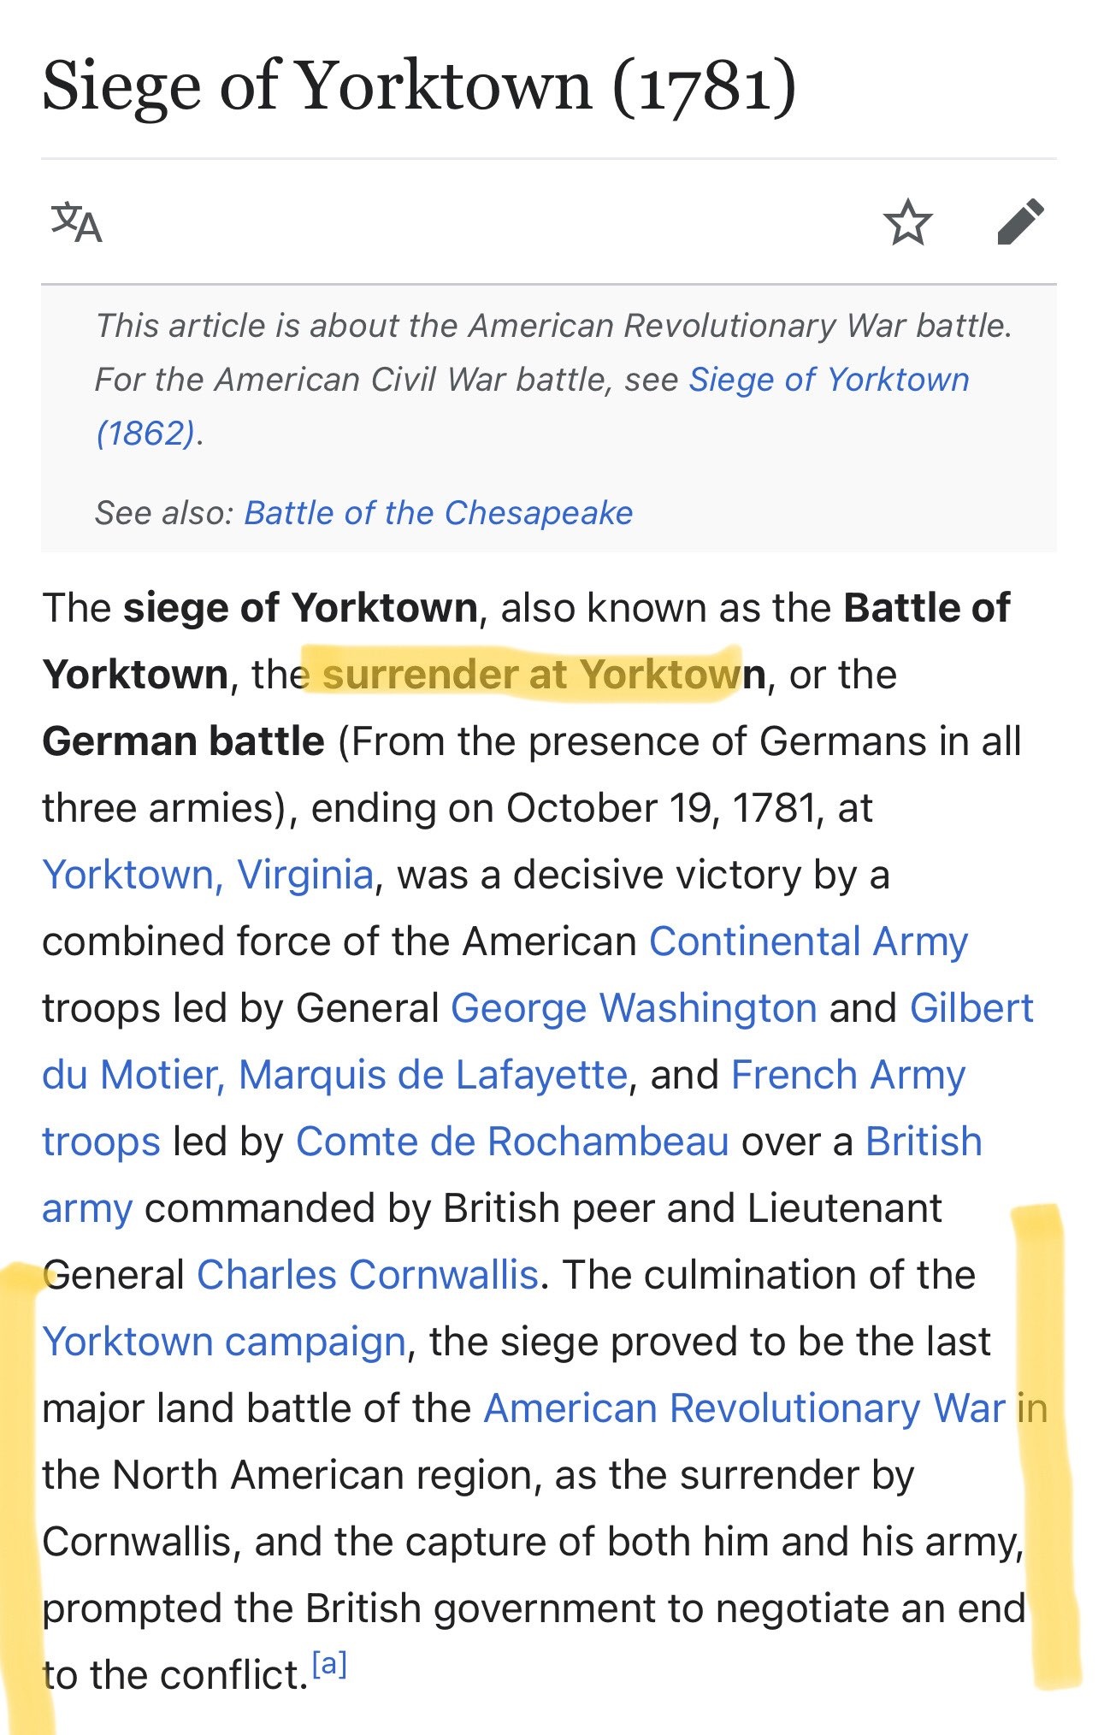This screenshot has height=1735, width=1098.
Task: Tap the footnote [a] reference
Action: pyautogui.click(x=329, y=1663)
